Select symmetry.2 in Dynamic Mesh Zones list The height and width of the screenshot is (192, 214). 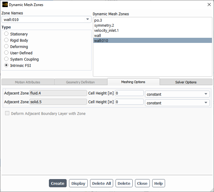tap(153, 25)
